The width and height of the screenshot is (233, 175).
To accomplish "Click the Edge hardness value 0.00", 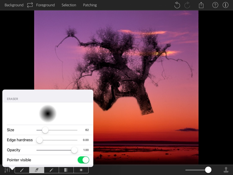I will (x=86, y=140).
